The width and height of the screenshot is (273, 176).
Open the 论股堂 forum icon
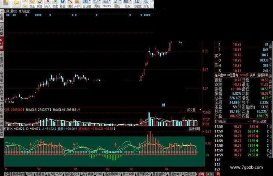[137, 4]
